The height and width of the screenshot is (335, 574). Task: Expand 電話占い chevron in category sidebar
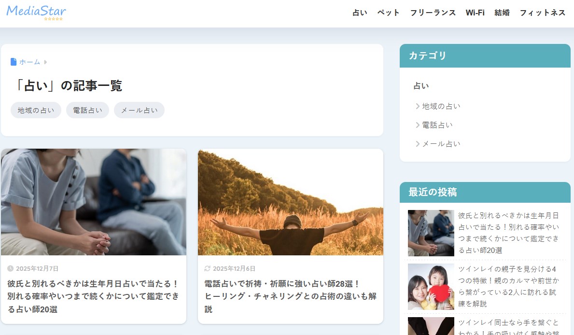418,125
